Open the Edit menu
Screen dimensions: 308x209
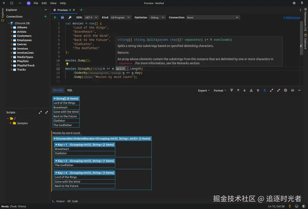click(x=44, y=3)
